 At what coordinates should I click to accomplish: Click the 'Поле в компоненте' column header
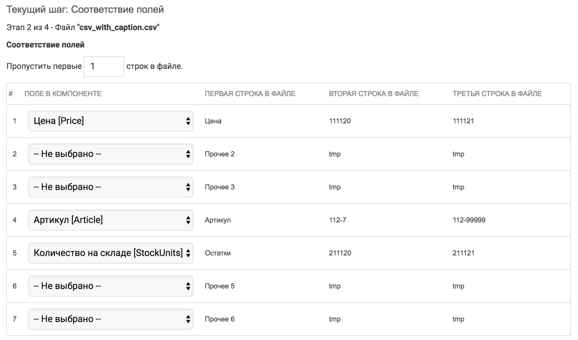[x=63, y=94]
